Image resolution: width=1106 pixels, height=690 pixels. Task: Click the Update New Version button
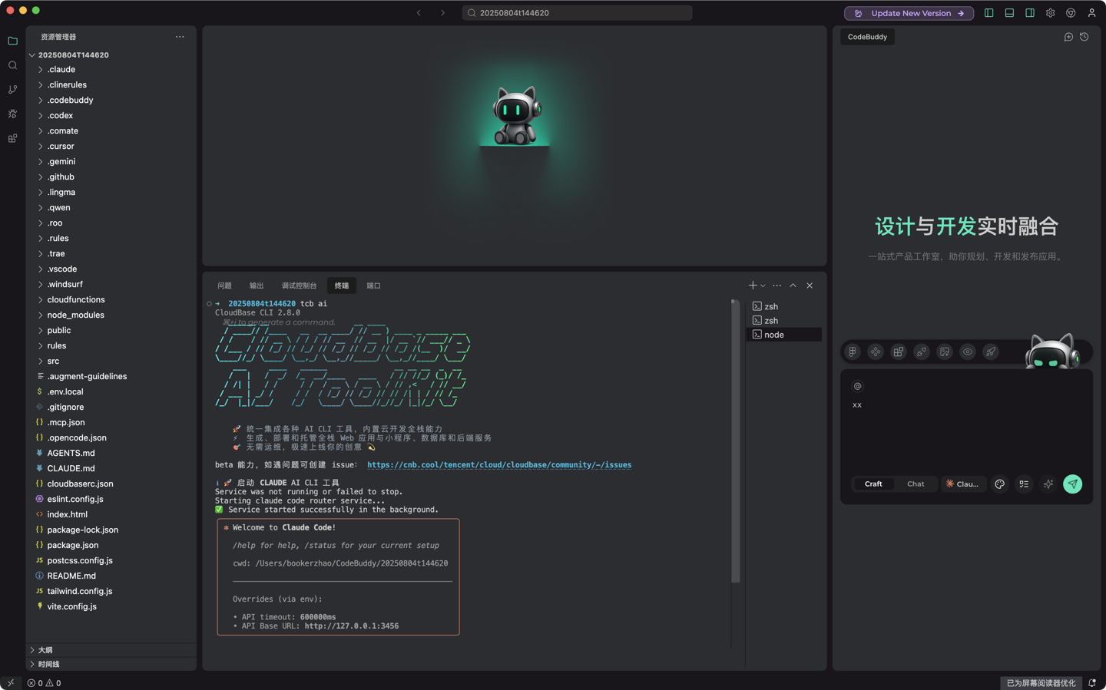point(909,13)
